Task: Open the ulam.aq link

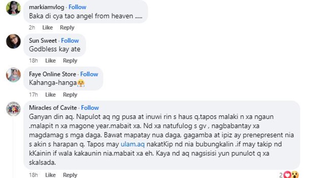Action: [x=133, y=144]
